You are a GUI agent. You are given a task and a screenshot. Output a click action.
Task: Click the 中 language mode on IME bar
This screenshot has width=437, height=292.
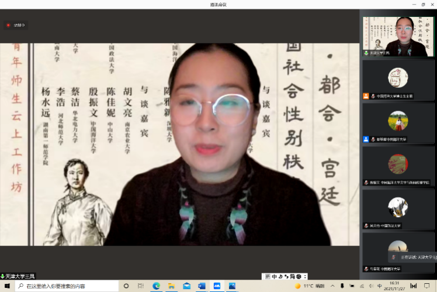[x=275, y=276]
